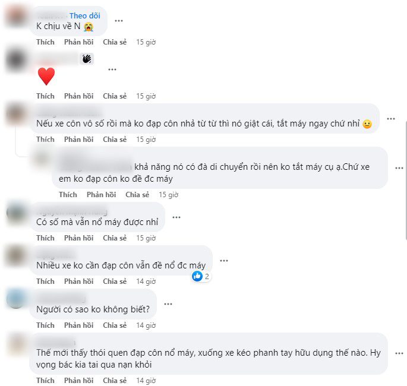
Task: Open three-dot menu for 'khả năng nó có đà' reply
Action: click(399, 168)
